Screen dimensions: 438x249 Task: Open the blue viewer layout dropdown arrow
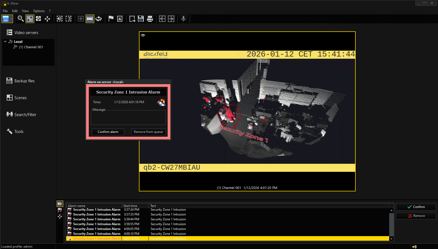[x=12, y=19]
